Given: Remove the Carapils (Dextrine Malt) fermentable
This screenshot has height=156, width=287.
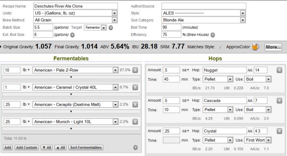Looking at the screenshot, I should point(135,104).
